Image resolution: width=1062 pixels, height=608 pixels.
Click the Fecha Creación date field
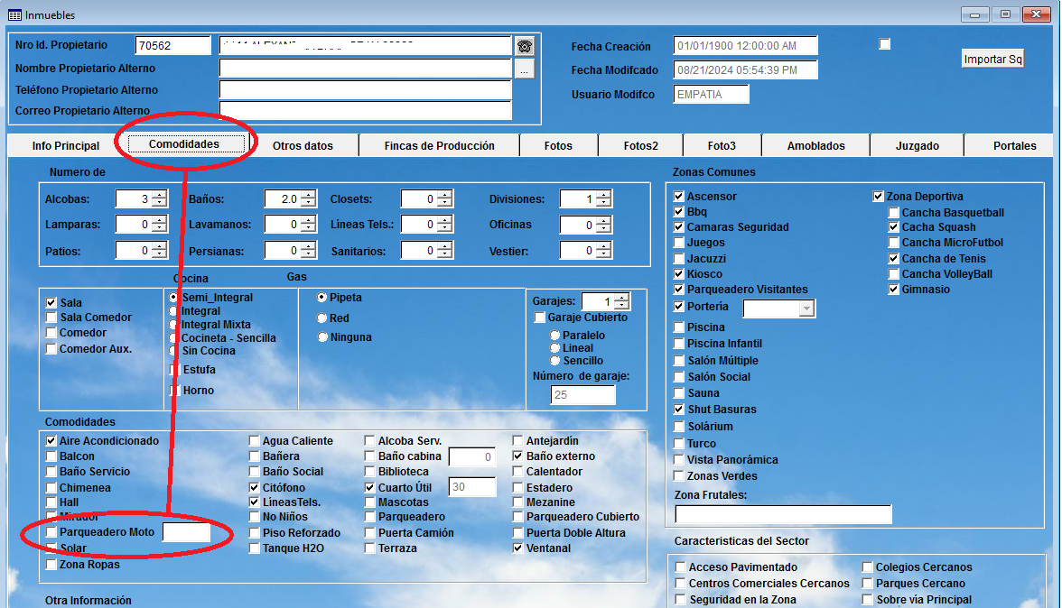(745, 45)
